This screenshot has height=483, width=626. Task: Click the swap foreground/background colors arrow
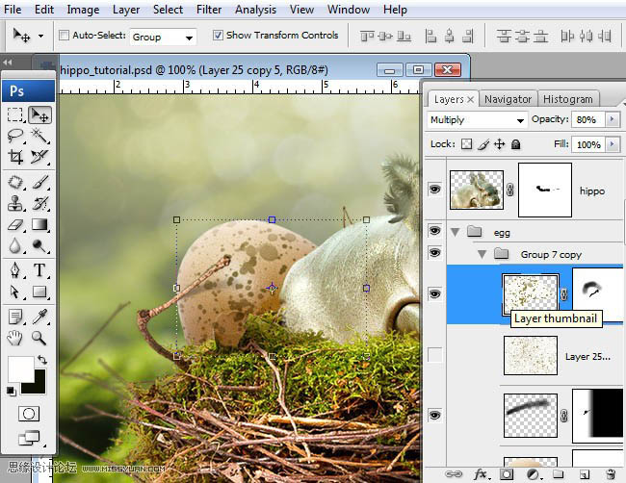click(x=42, y=360)
